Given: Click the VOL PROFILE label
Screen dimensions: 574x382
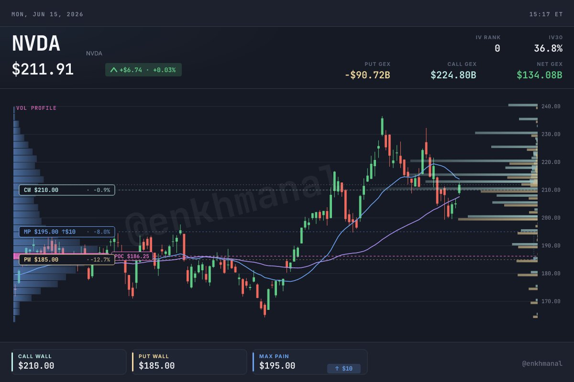Looking at the screenshot, I should click(x=36, y=108).
